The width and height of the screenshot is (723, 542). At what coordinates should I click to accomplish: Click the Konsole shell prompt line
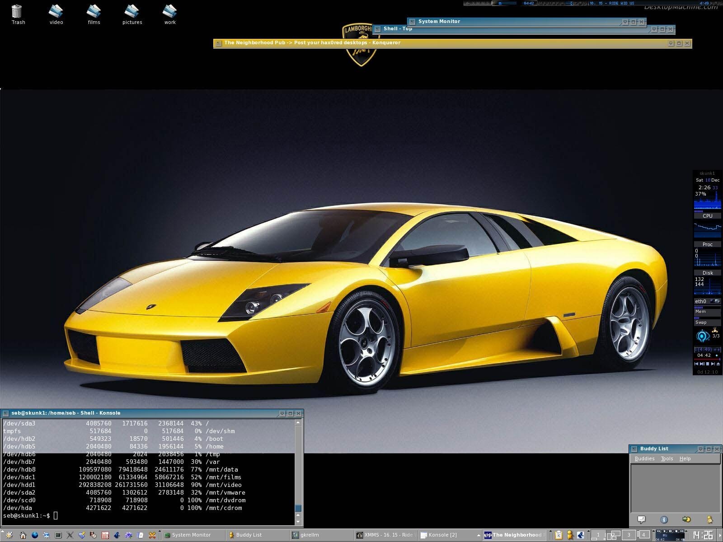coord(30,515)
